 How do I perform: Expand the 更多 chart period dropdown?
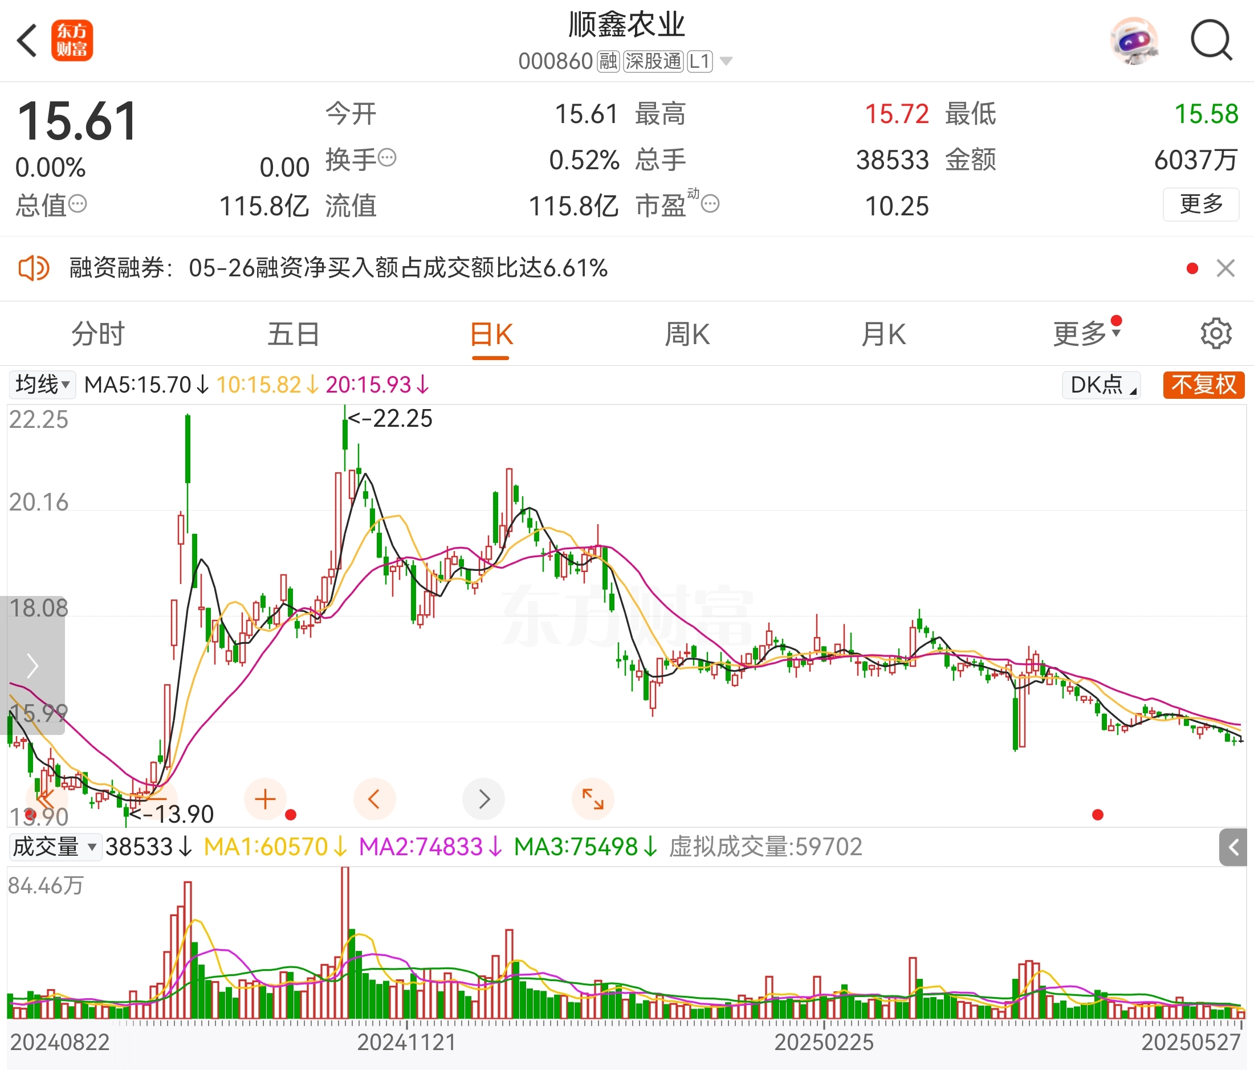[1087, 333]
